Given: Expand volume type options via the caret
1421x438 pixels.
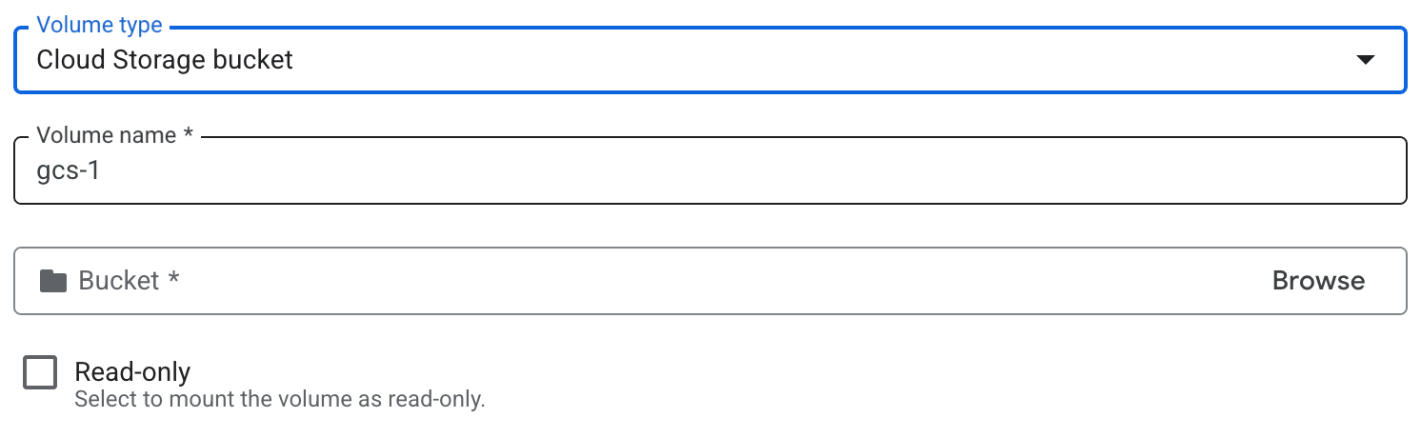Looking at the screenshot, I should (x=1365, y=60).
